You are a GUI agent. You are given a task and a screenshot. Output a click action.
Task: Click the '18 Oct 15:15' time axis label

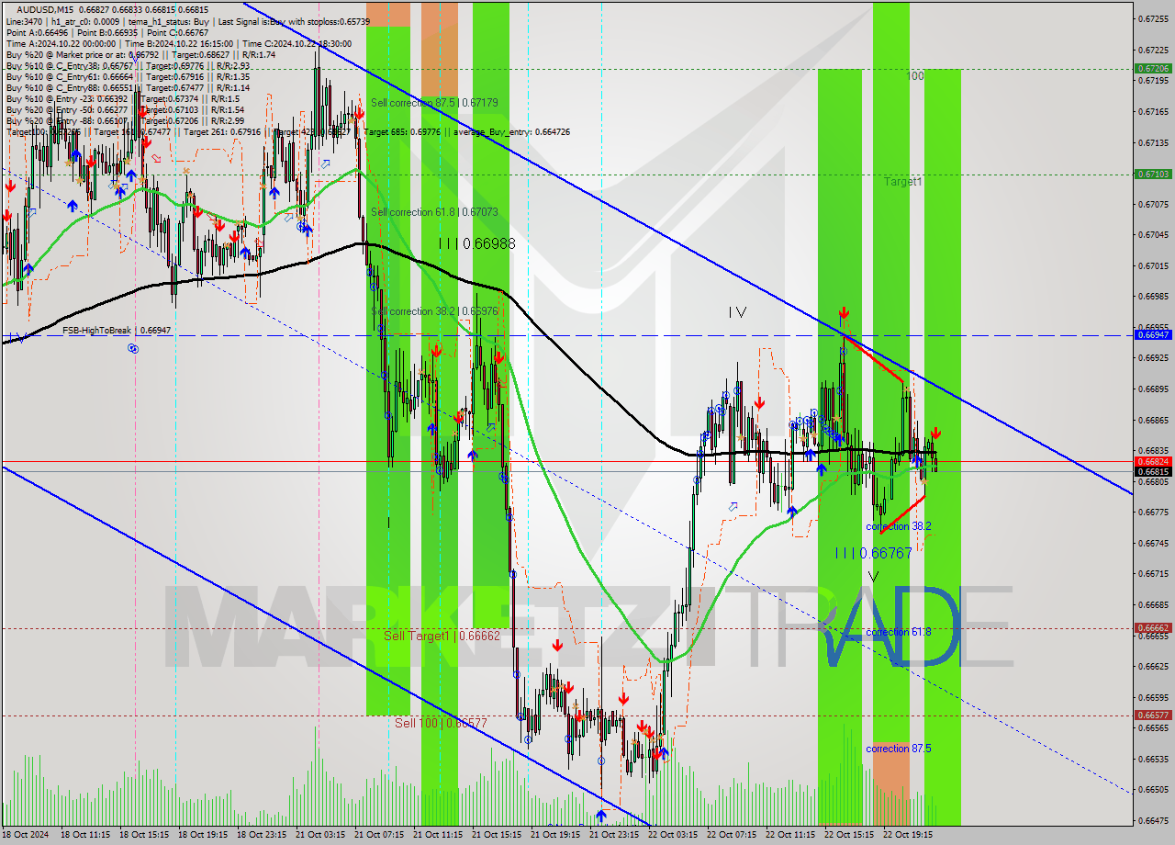click(x=142, y=835)
